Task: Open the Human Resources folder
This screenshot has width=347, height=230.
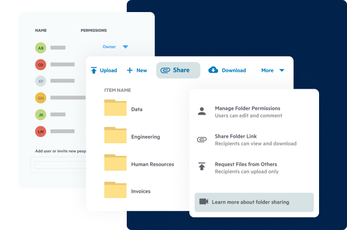Action: point(152,164)
